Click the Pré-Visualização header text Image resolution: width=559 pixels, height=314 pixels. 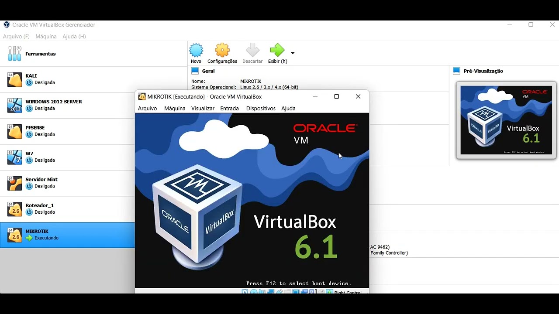[483, 71]
